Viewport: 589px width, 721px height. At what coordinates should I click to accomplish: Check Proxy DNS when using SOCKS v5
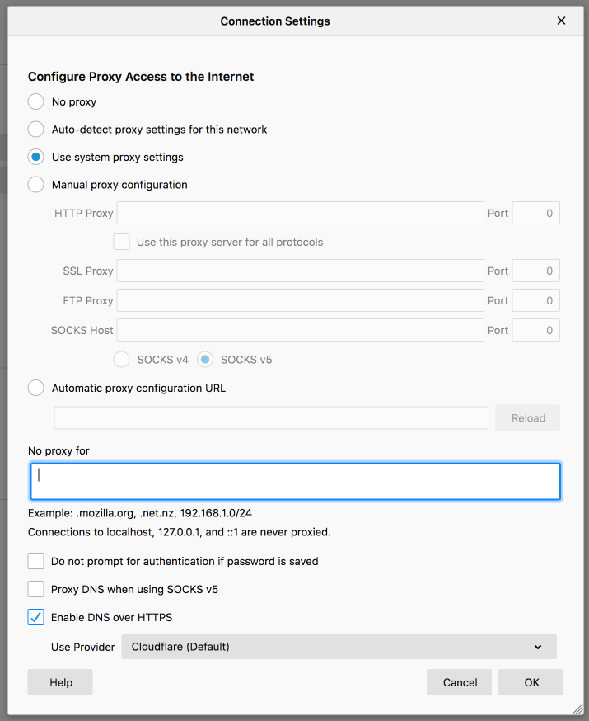pyautogui.click(x=35, y=589)
